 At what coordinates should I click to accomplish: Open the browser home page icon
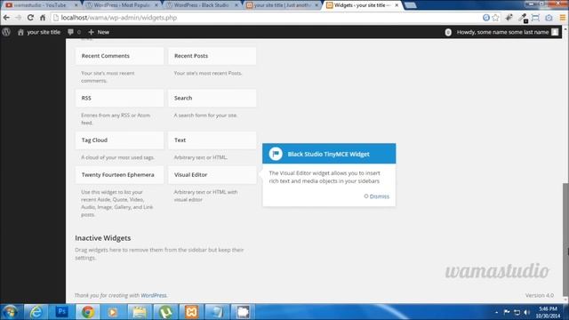(x=43, y=18)
